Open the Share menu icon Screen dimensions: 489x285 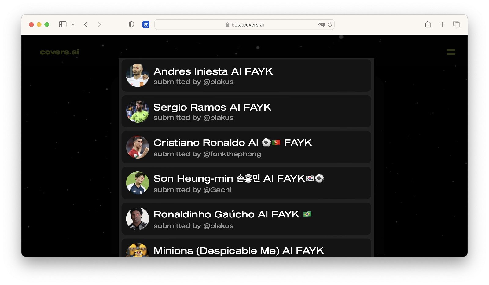tap(428, 24)
